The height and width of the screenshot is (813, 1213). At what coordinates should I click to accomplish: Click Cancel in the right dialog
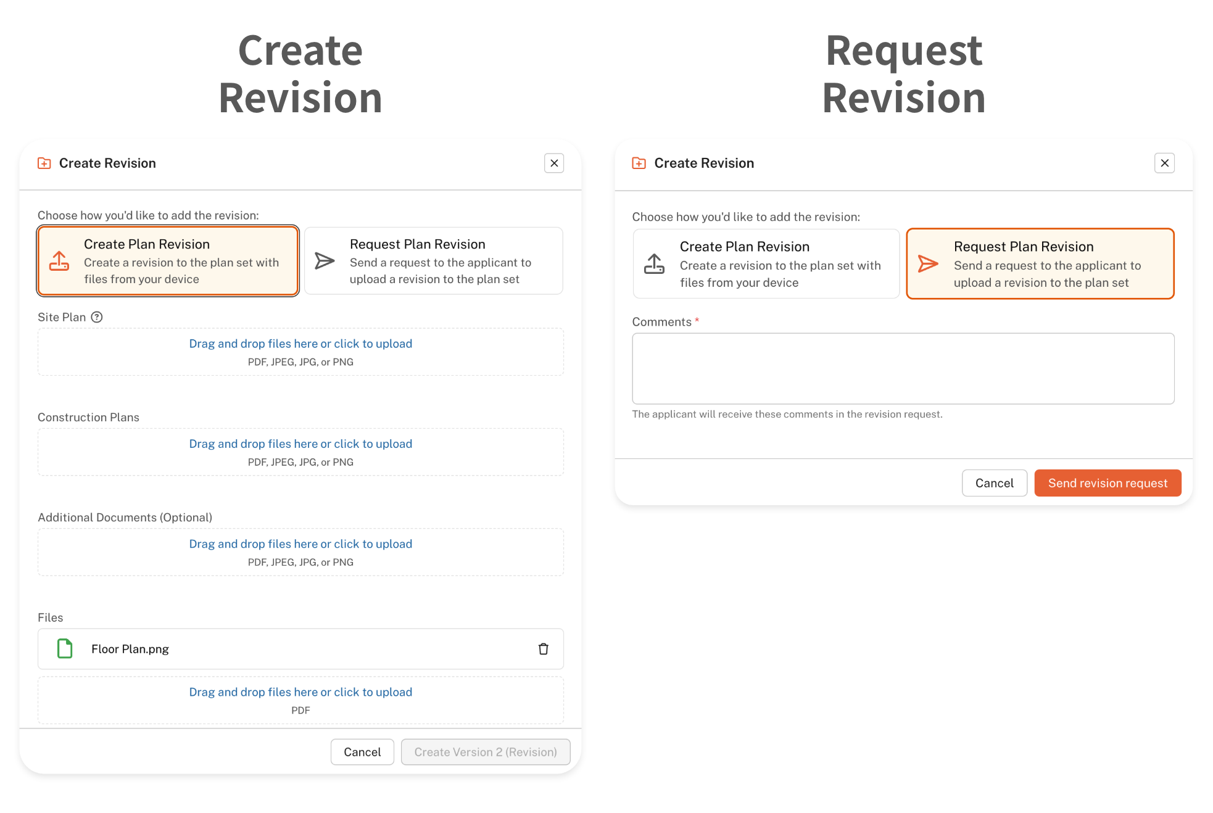(994, 483)
